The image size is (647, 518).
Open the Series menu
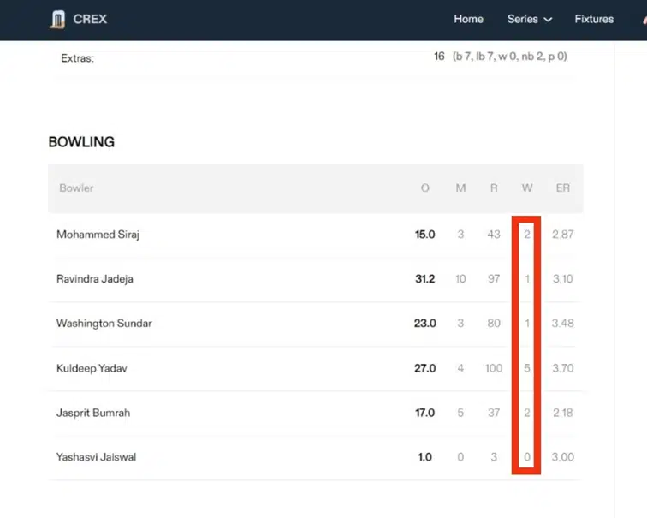click(x=522, y=19)
